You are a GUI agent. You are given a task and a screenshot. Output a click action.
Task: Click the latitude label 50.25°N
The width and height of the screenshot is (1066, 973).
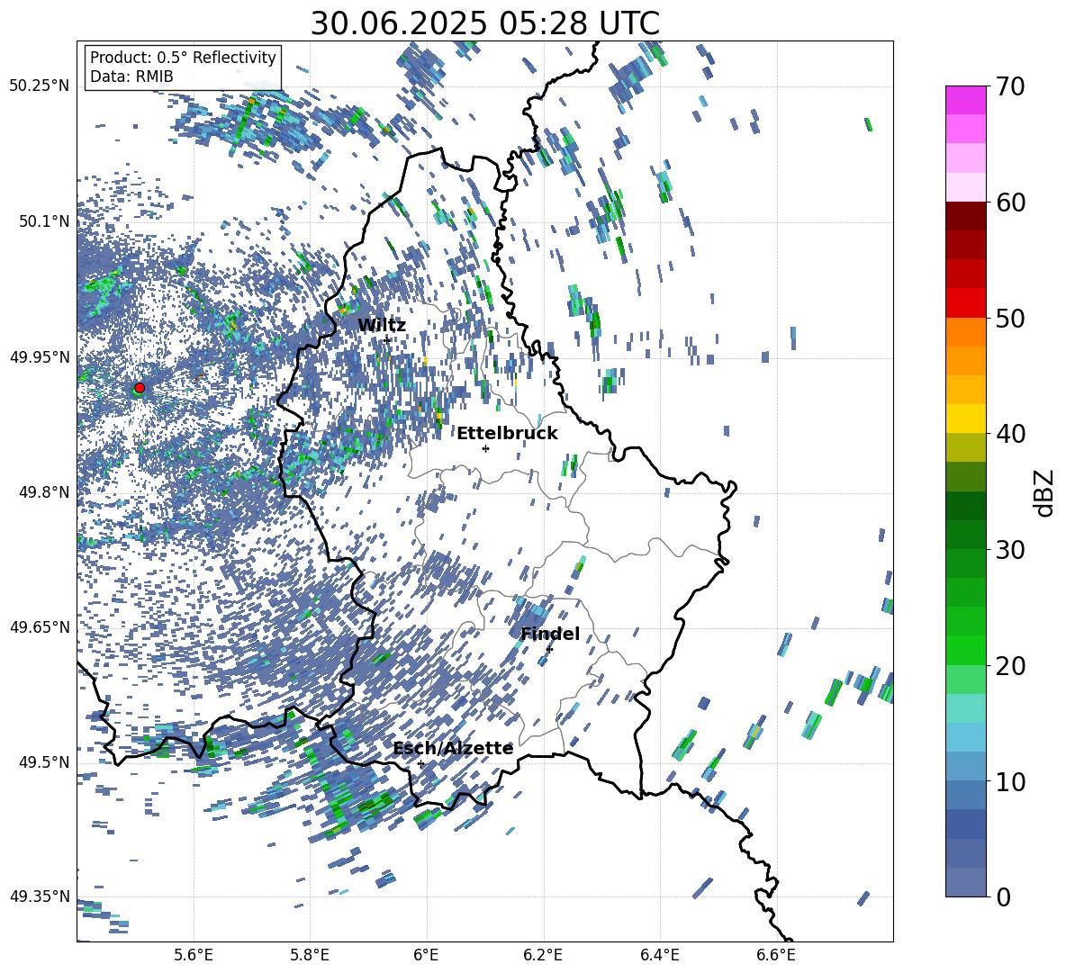[x=40, y=86]
